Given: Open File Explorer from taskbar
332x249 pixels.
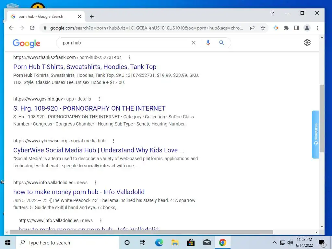Looking at the screenshot, I should tap(175, 243).
